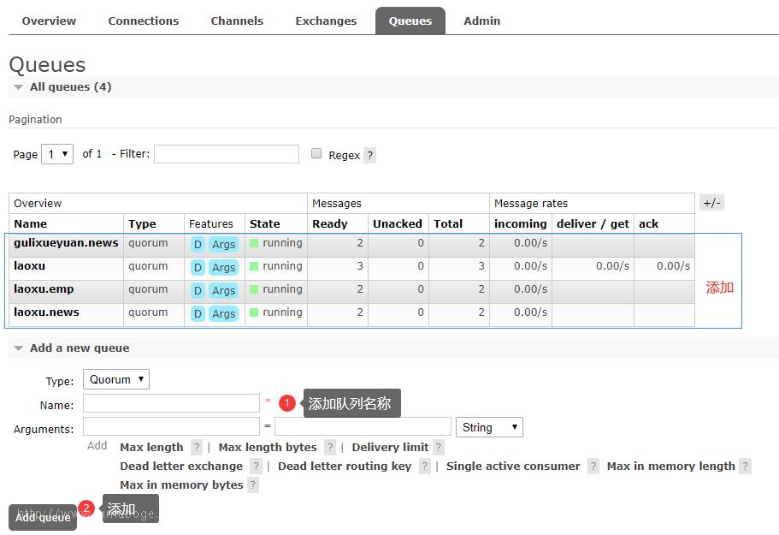Add the Single active consumer argument
Image resolution: width=779 pixels, height=535 pixels.
coord(513,467)
